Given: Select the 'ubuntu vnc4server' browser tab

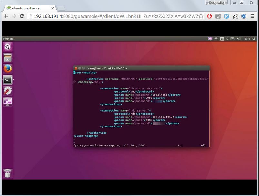Looking at the screenshot, I should 29,8.
